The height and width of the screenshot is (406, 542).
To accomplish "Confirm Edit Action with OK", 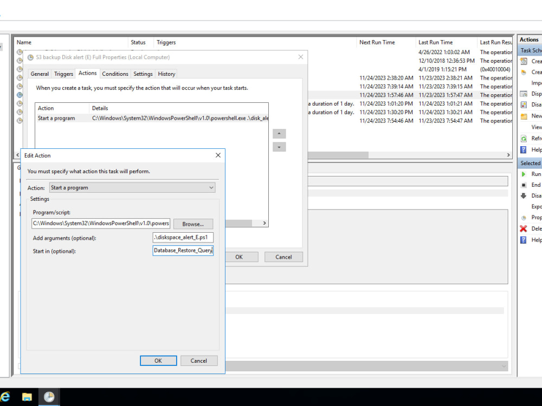I will (158, 361).
